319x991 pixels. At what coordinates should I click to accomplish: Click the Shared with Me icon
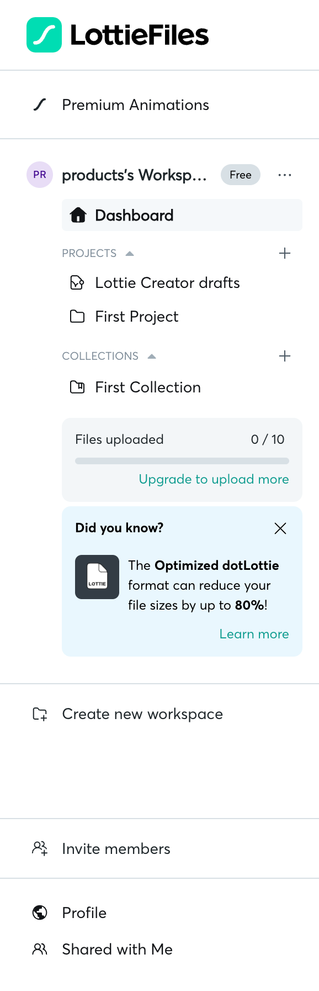point(39,949)
